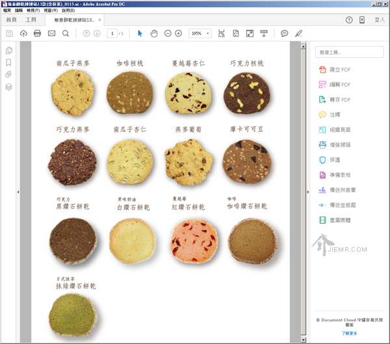Screen dimensions: 390x344
Task: Send file by email envelope icon
Action: [51, 33]
